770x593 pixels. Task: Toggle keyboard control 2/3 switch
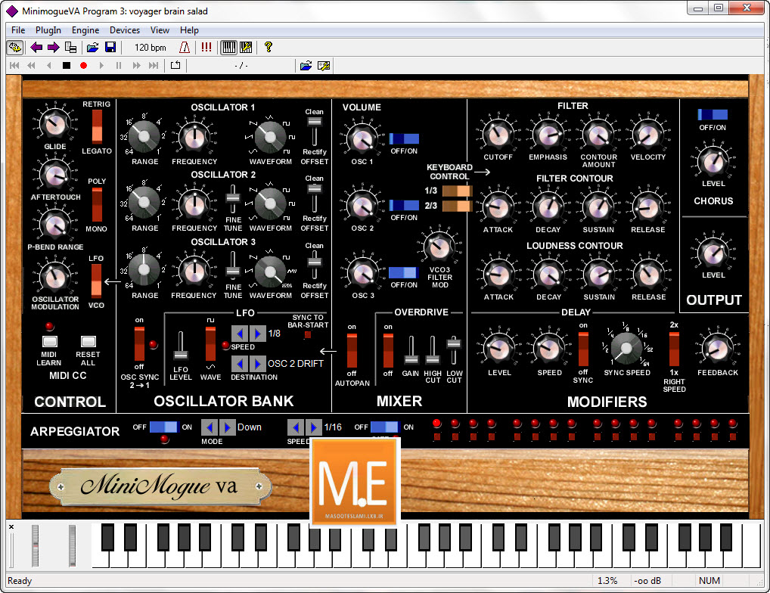tap(457, 206)
